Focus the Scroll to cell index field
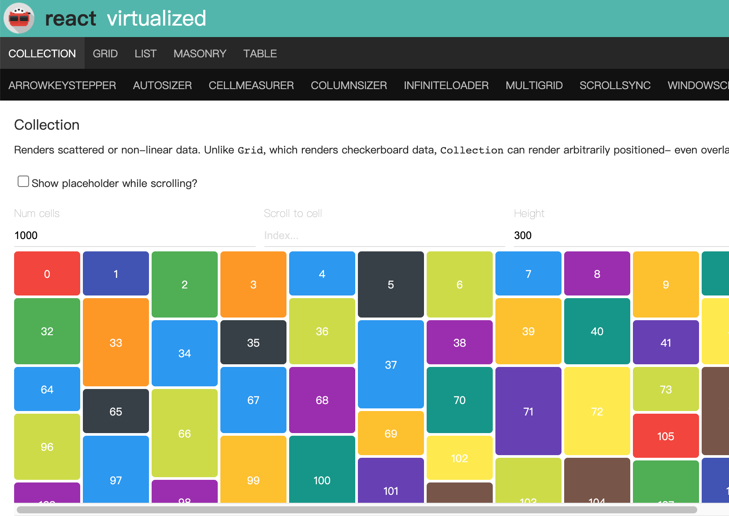This screenshot has width=729, height=516. coord(384,236)
